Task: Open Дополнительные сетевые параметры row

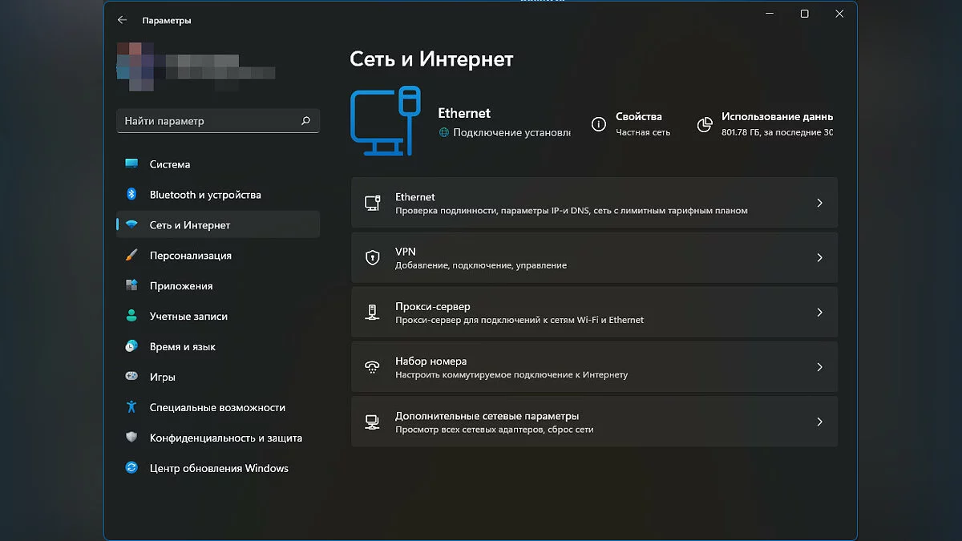Action: pos(594,422)
